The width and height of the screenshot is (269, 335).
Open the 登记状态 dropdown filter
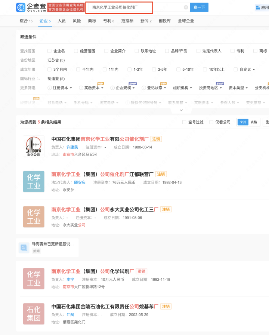(157, 88)
